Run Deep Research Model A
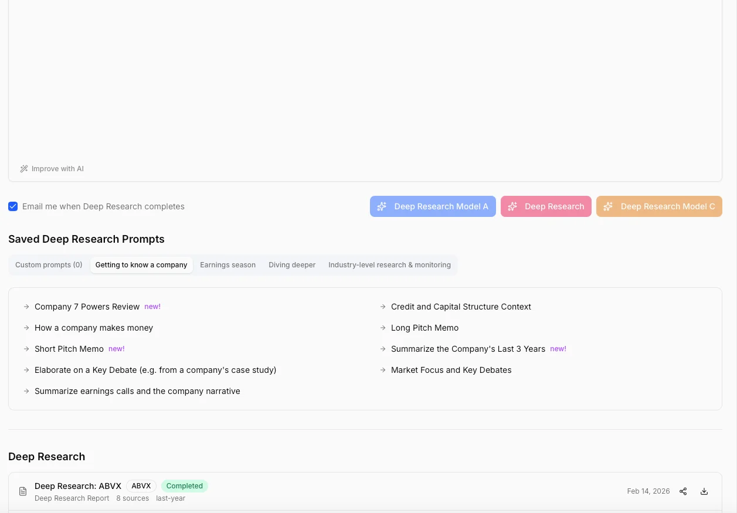This screenshot has height=513, width=737. (433, 206)
